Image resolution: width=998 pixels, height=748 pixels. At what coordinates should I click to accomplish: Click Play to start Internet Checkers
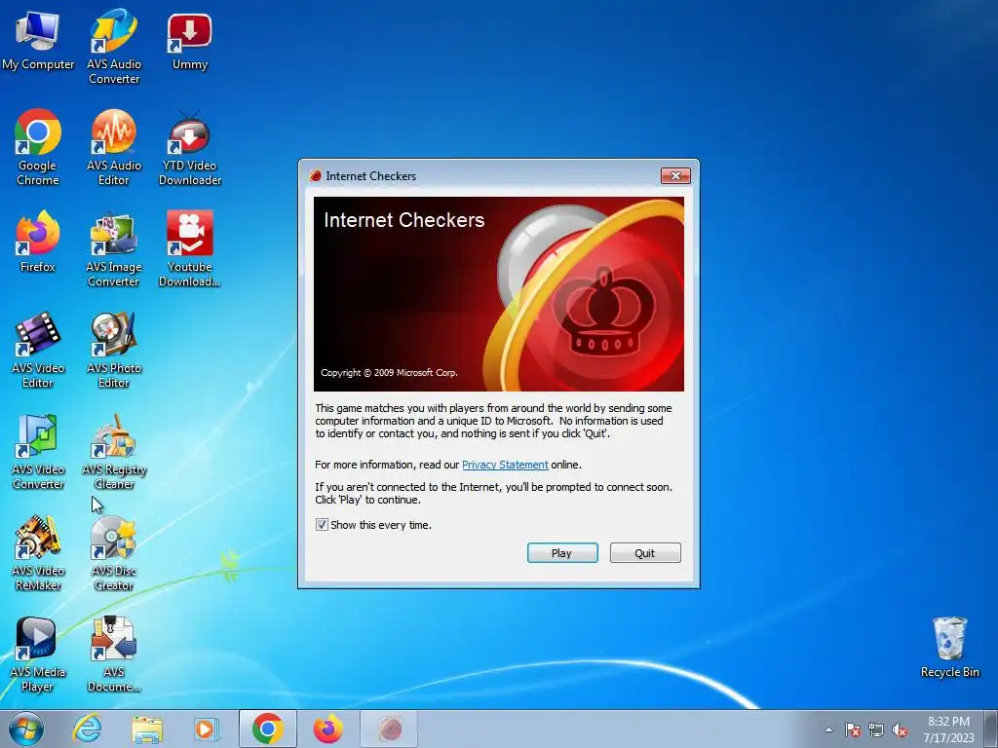[562, 553]
